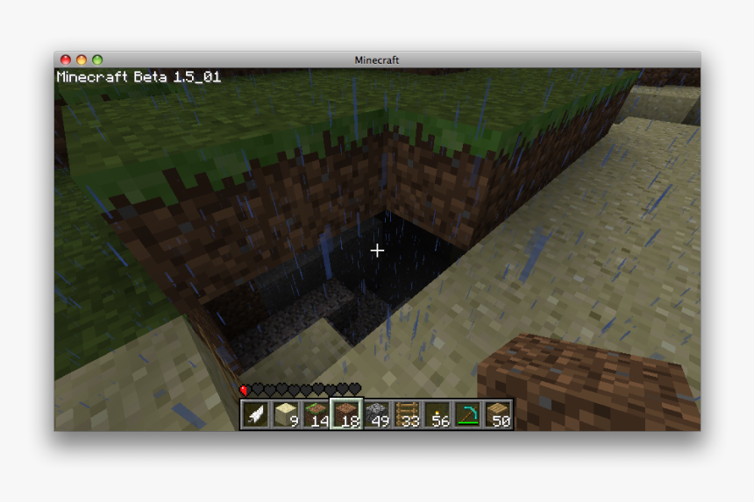Close the Minecraft window with red button
This screenshot has height=502, width=754.
pos(66,60)
